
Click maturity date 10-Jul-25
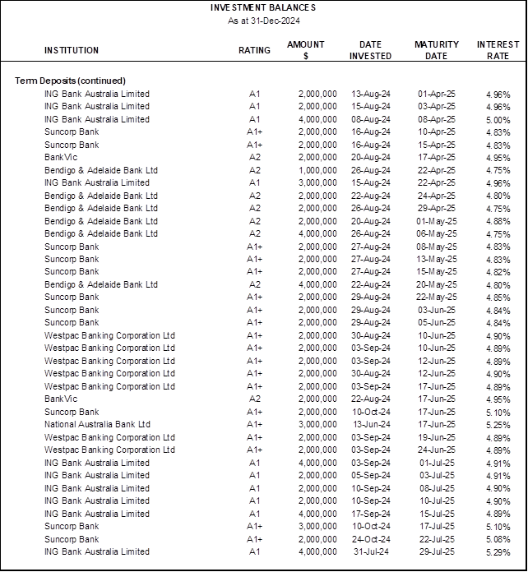437,501
